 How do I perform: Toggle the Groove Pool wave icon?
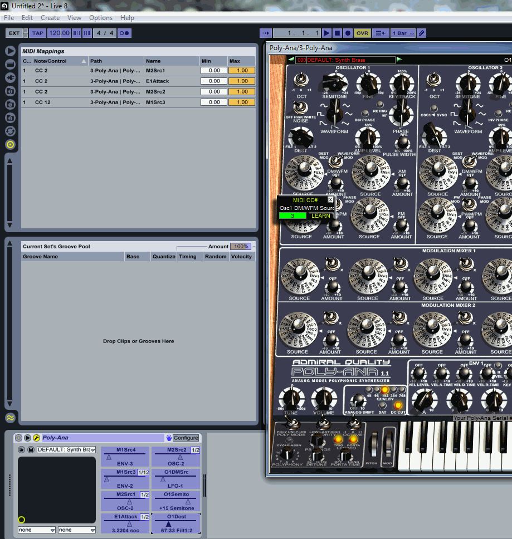click(x=11, y=418)
